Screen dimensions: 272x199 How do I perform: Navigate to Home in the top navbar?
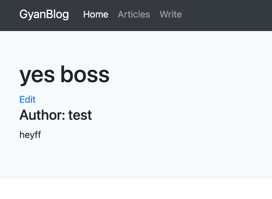[96, 14]
